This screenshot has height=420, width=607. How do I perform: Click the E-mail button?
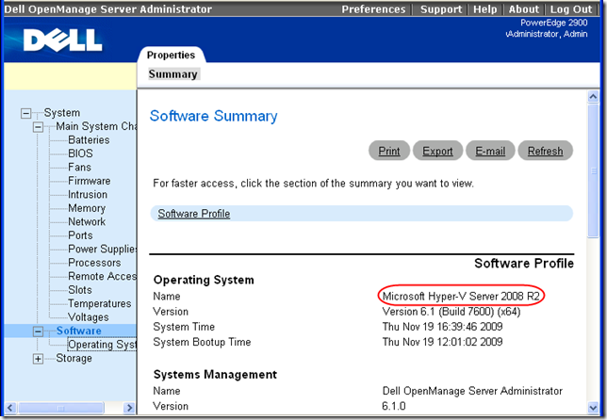[x=490, y=151]
